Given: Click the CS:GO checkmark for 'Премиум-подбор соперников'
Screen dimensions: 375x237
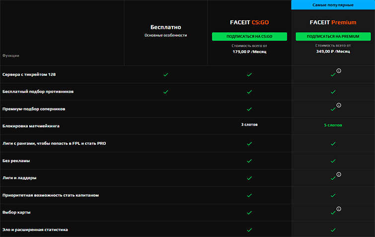Looking at the screenshot, I should 249,109.
